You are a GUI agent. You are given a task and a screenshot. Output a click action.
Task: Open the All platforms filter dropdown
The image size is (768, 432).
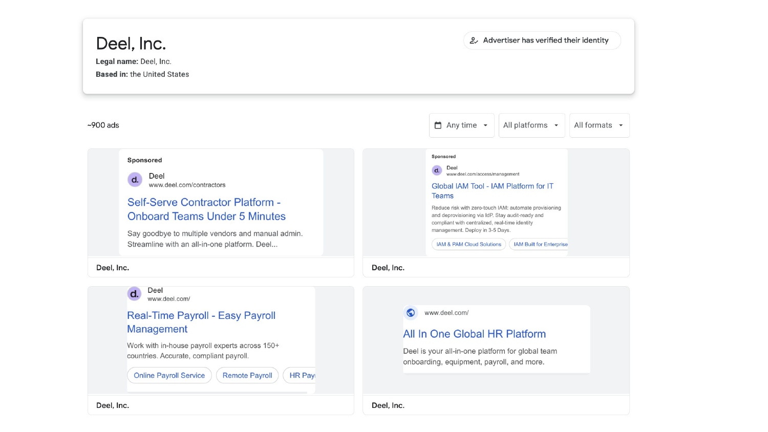point(532,125)
